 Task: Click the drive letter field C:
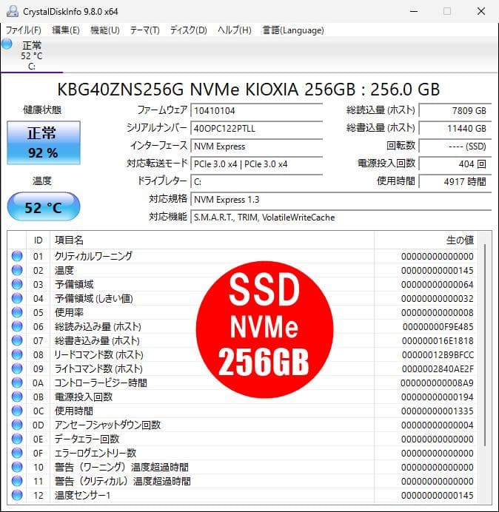(257, 181)
